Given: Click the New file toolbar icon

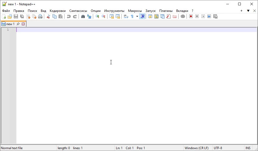Looking at the screenshot, I should pyautogui.click(x=4, y=16).
